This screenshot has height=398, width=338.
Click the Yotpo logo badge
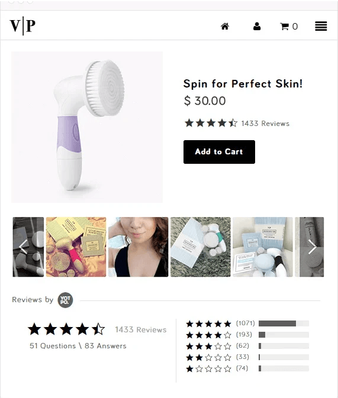pyautogui.click(x=65, y=300)
